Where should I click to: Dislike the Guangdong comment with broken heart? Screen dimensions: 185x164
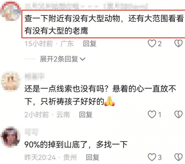tap(179, 44)
